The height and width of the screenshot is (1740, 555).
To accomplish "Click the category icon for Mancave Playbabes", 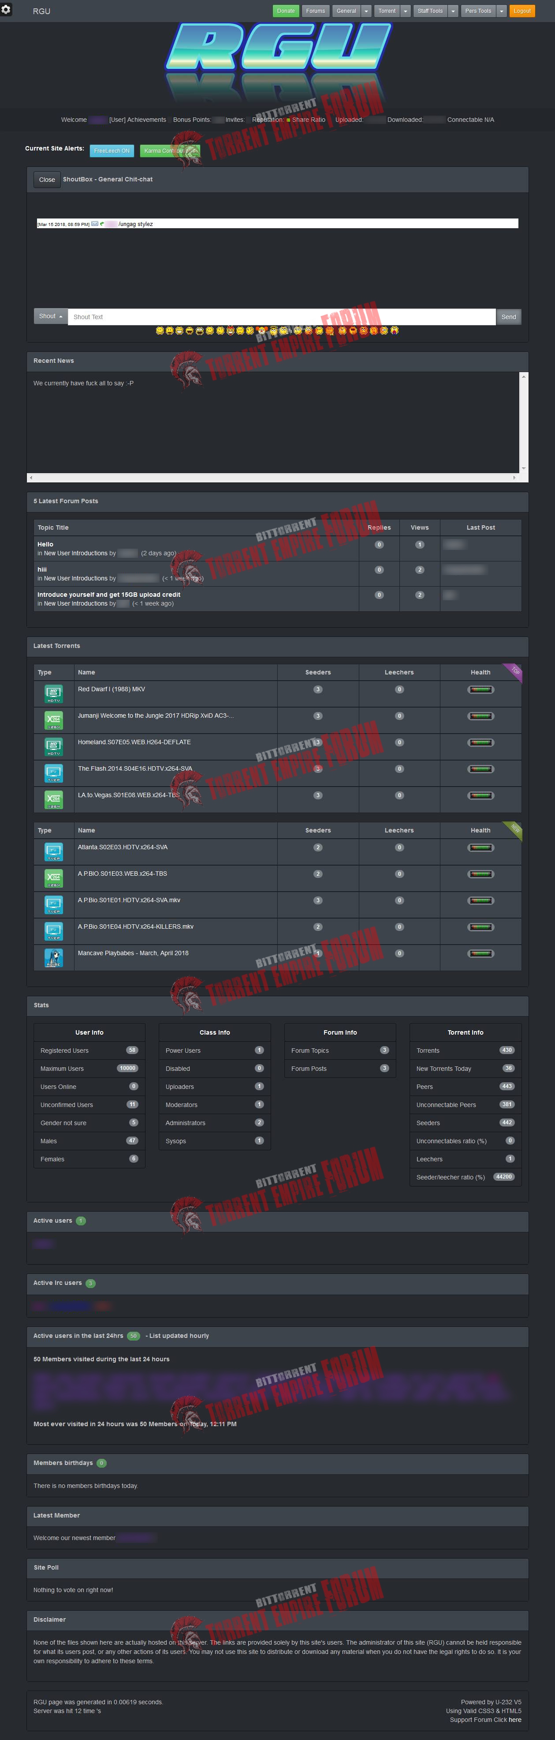I will pos(53,958).
